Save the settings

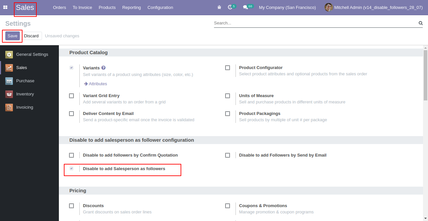point(13,36)
